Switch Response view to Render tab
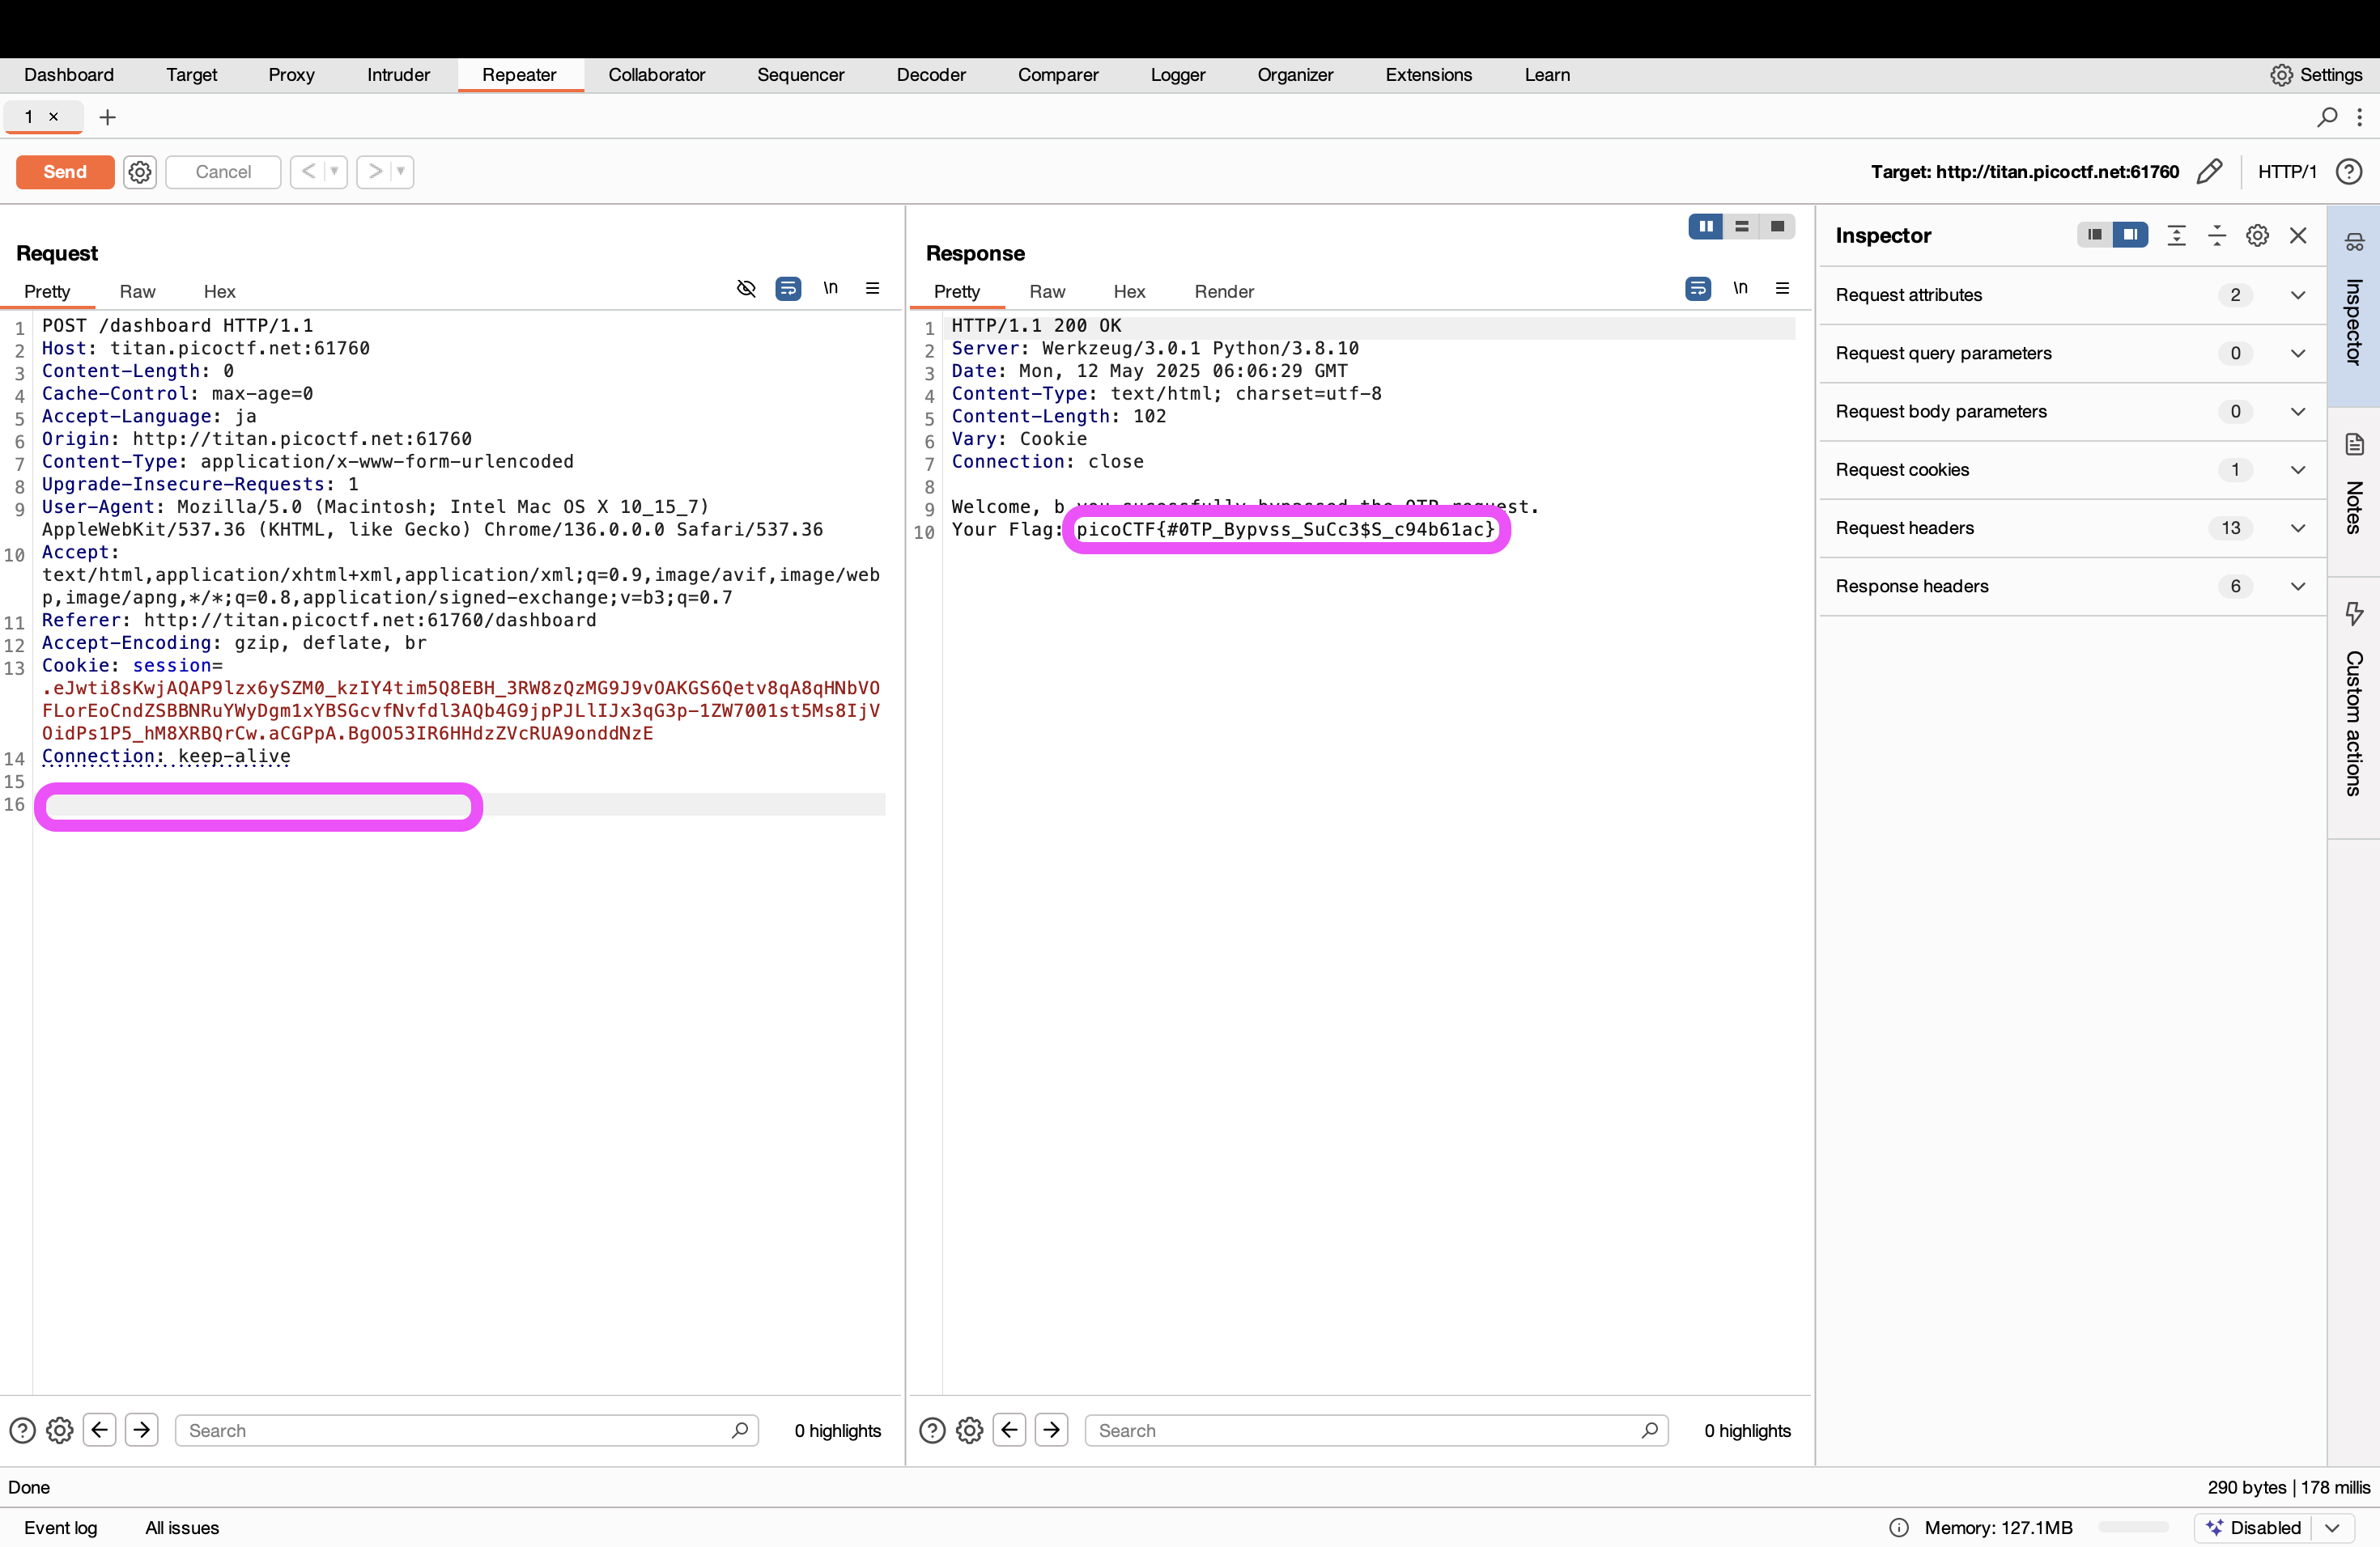Screen dimensions: 2380x1547 click(x=1223, y=292)
